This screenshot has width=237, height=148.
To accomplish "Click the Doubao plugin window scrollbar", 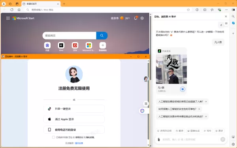I will pyautogui.click(x=148, y=101).
